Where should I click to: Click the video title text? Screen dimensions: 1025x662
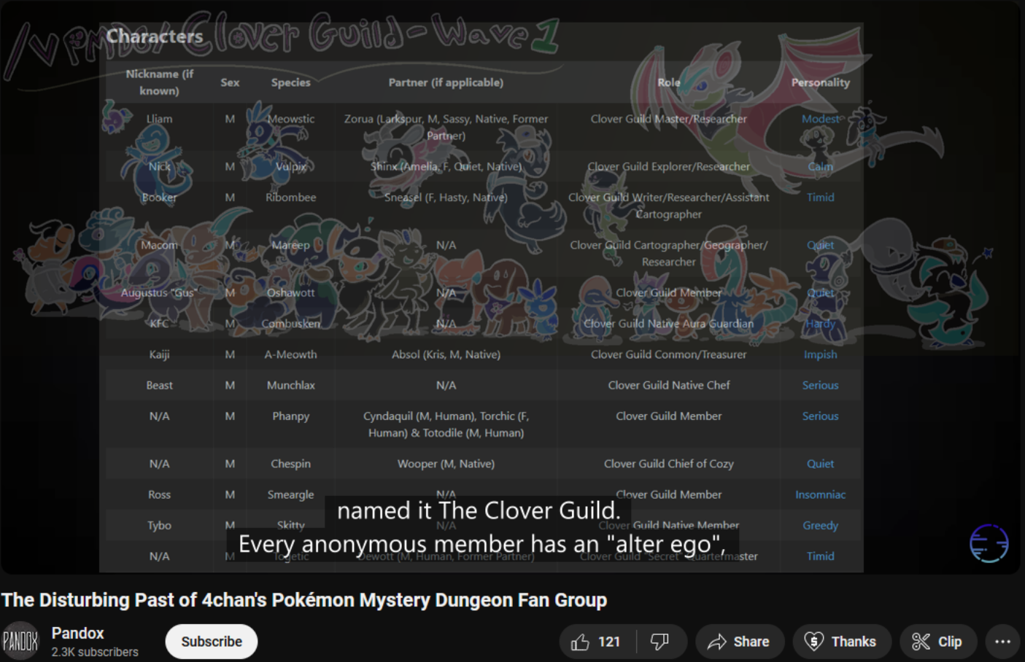point(304,600)
